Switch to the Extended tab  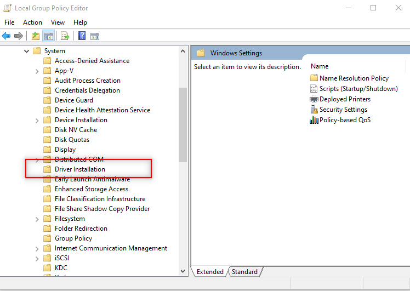[210, 272]
